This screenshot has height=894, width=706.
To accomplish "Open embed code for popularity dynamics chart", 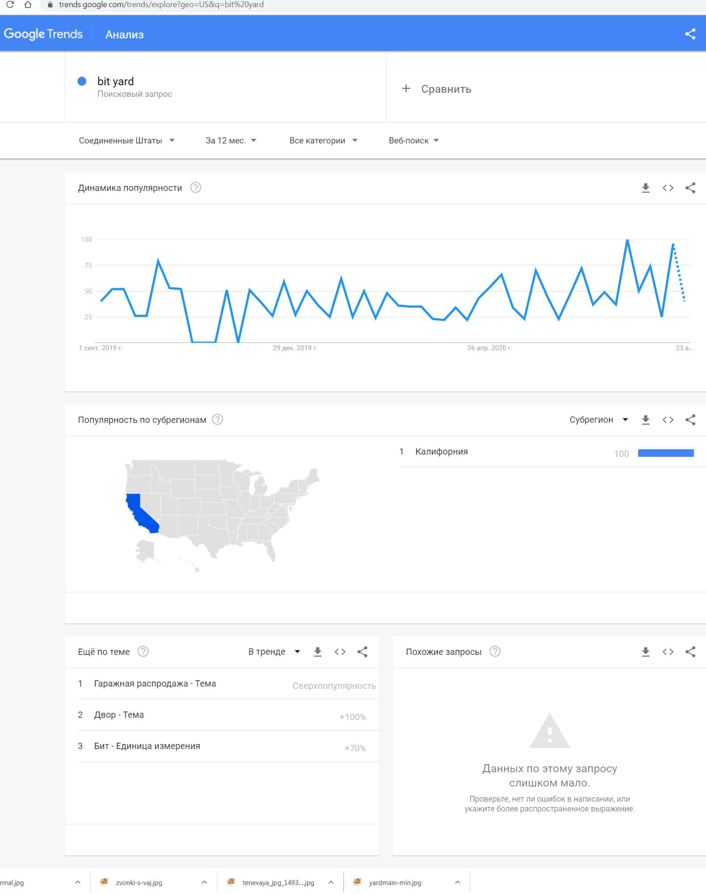I will click(668, 188).
